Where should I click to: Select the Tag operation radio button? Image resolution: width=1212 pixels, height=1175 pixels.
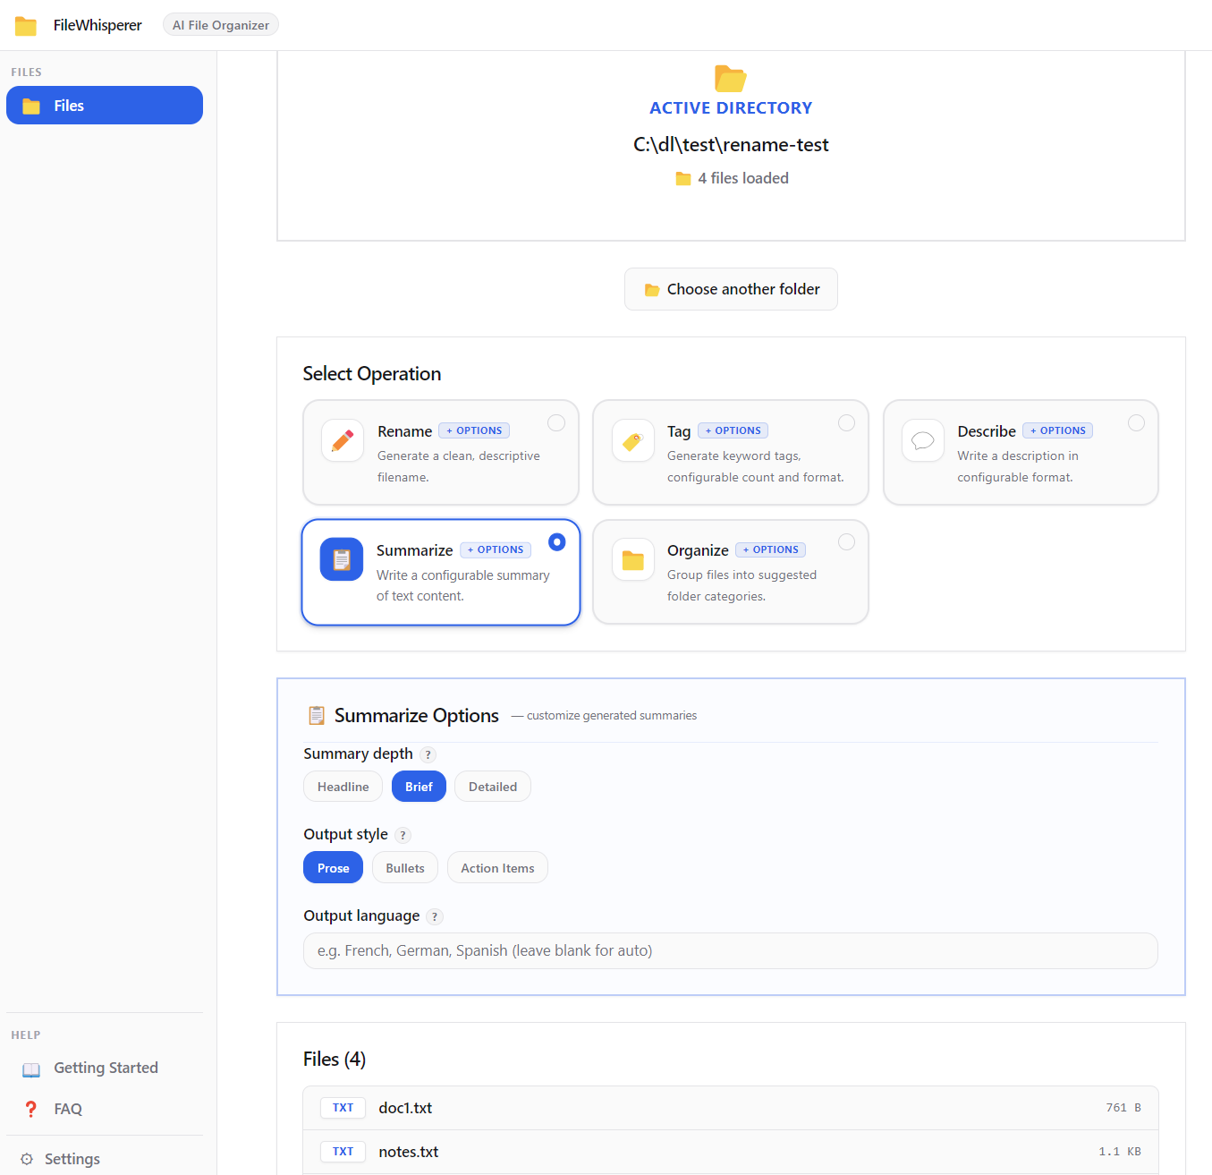[846, 423]
